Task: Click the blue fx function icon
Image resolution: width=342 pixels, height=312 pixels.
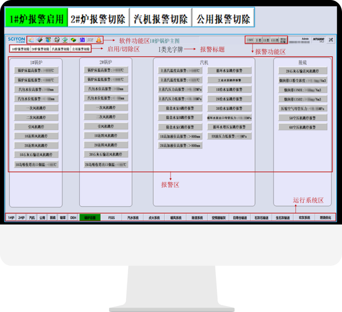Action: click(x=82, y=40)
